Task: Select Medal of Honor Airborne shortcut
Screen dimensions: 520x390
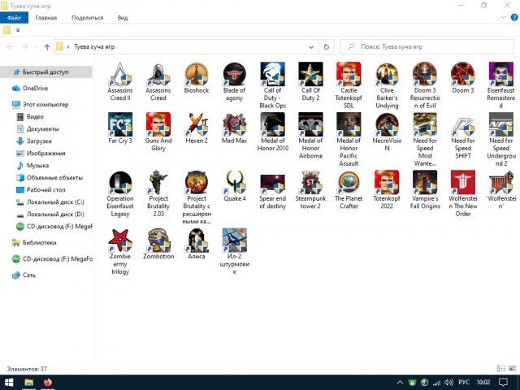Action: tap(310, 136)
